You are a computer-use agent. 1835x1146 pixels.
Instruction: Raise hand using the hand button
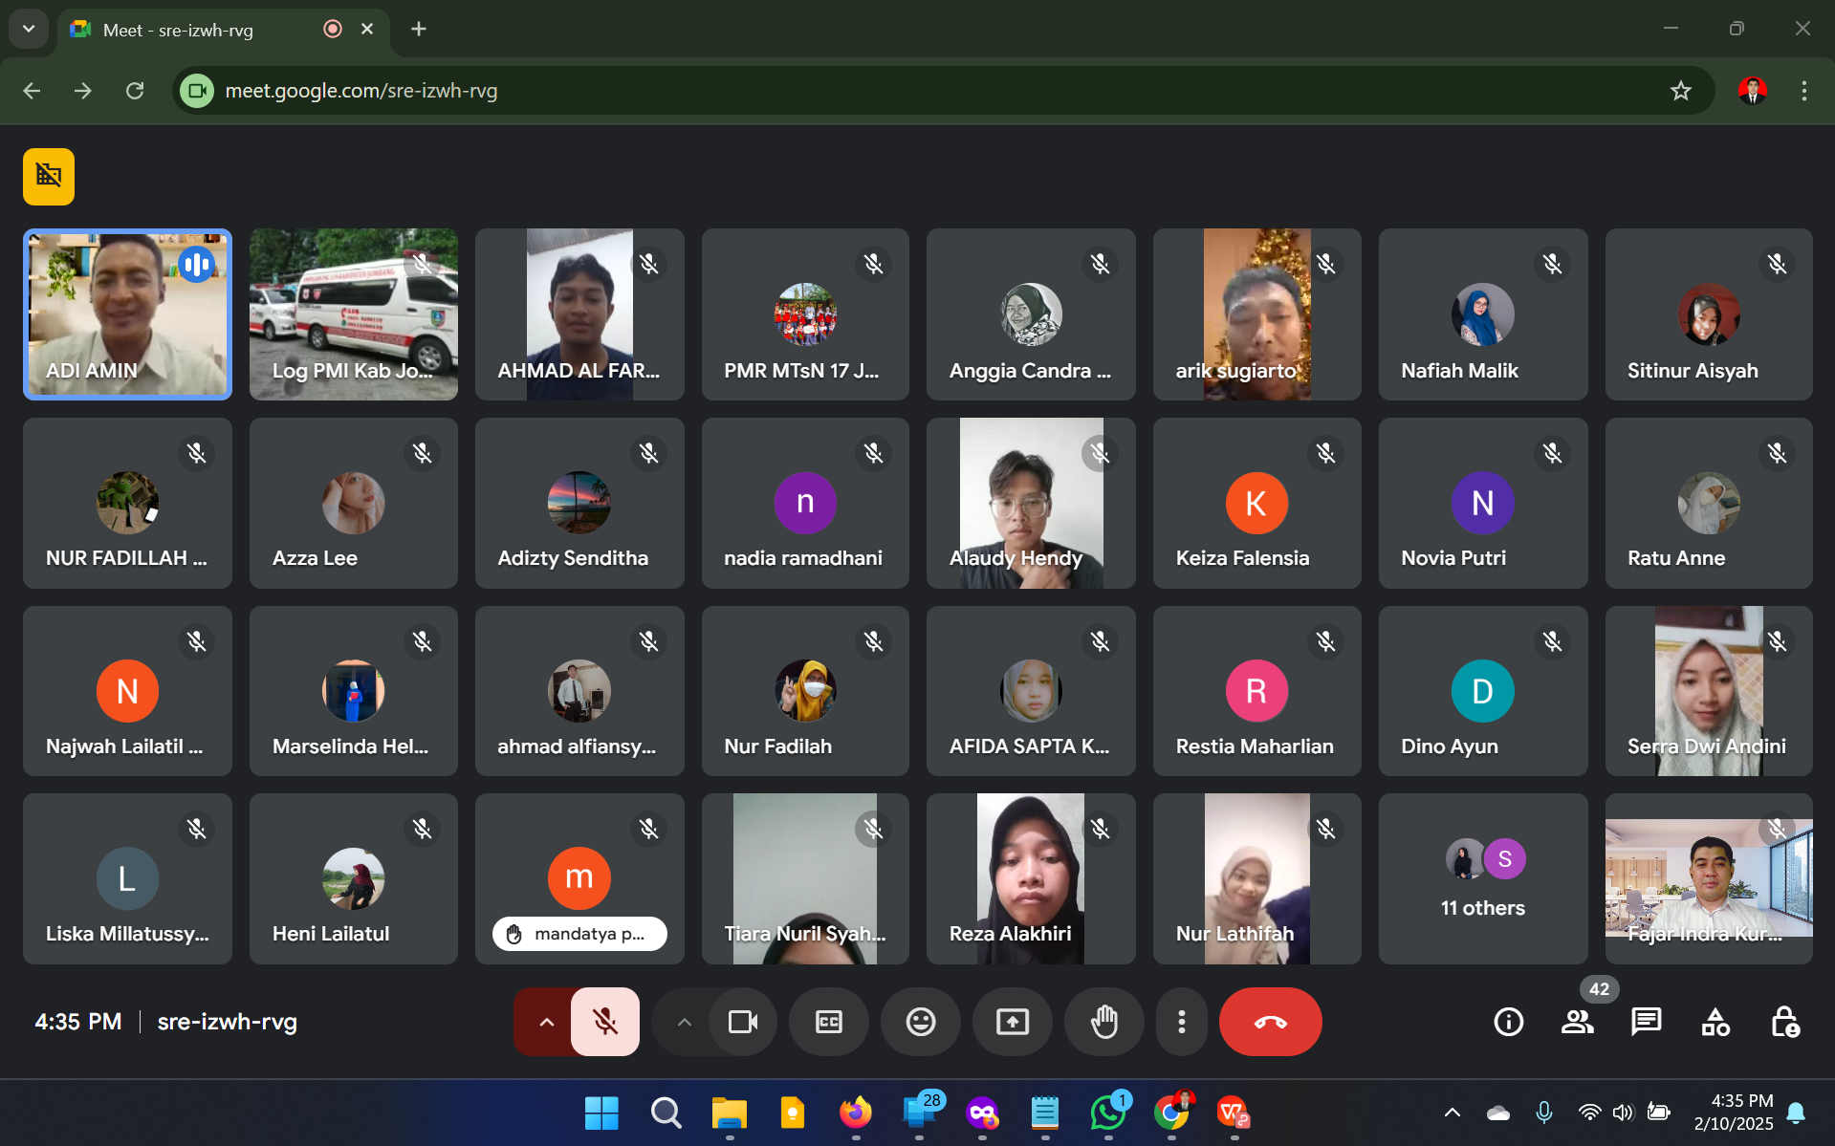tap(1103, 1022)
